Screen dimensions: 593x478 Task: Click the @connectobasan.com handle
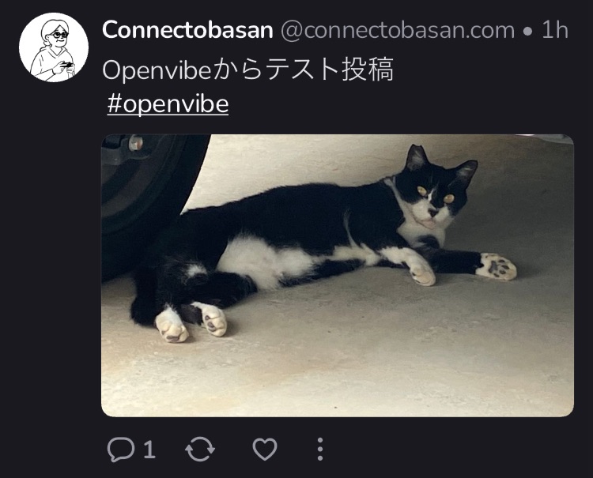click(x=398, y=30)
